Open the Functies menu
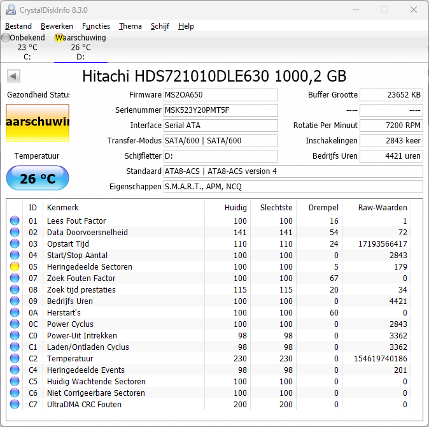 pyautogui.click(x=96, y=26)
